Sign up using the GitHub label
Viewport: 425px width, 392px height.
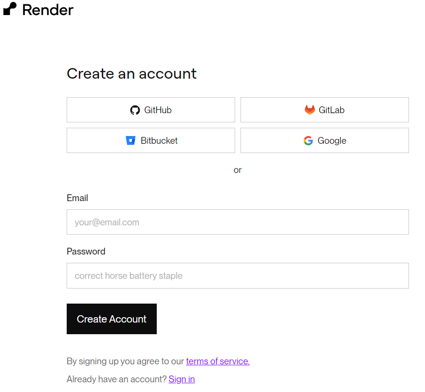coord(158,110)
